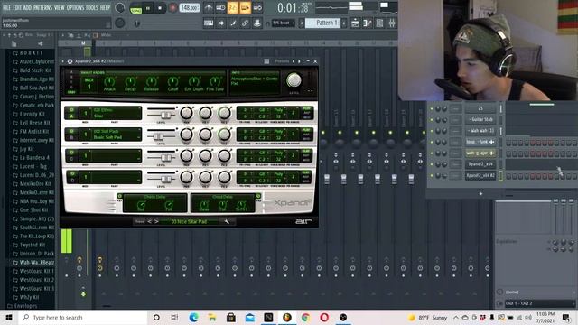Toggle Part A power button in Xpand!2

pyautogui.click(x=71, y=110)
